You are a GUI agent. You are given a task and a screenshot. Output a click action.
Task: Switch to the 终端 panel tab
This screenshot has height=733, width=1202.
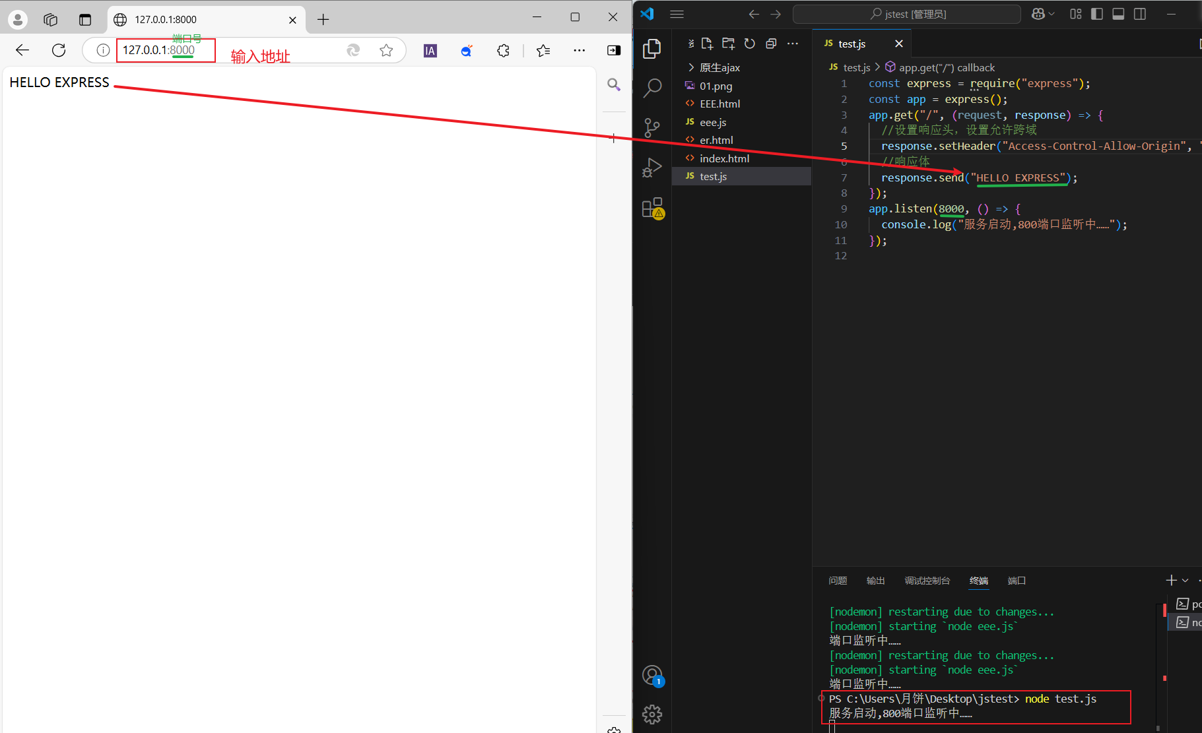(978, 581)
